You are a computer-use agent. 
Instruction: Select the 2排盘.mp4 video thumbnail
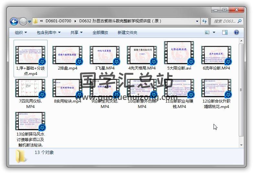67,55
